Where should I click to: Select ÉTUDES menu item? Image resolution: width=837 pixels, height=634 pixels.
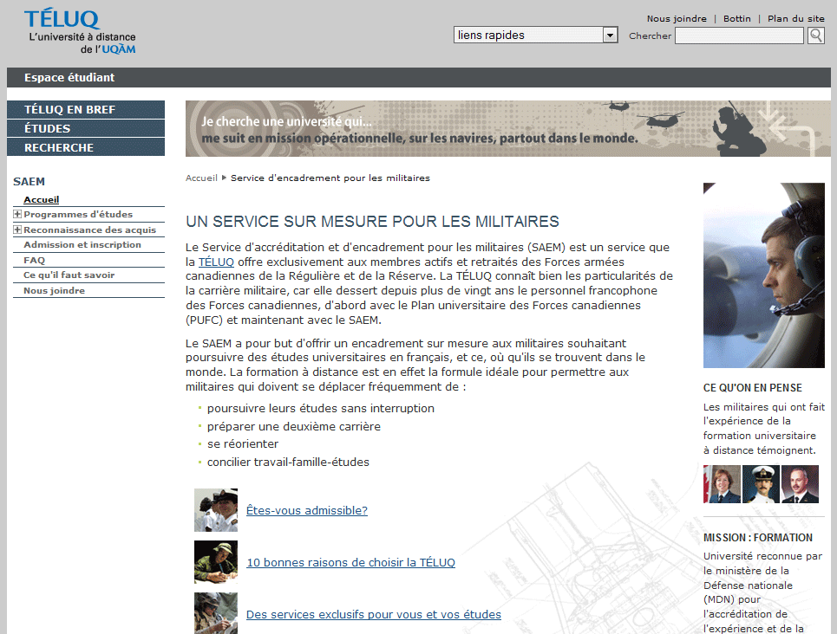point(85,128)
